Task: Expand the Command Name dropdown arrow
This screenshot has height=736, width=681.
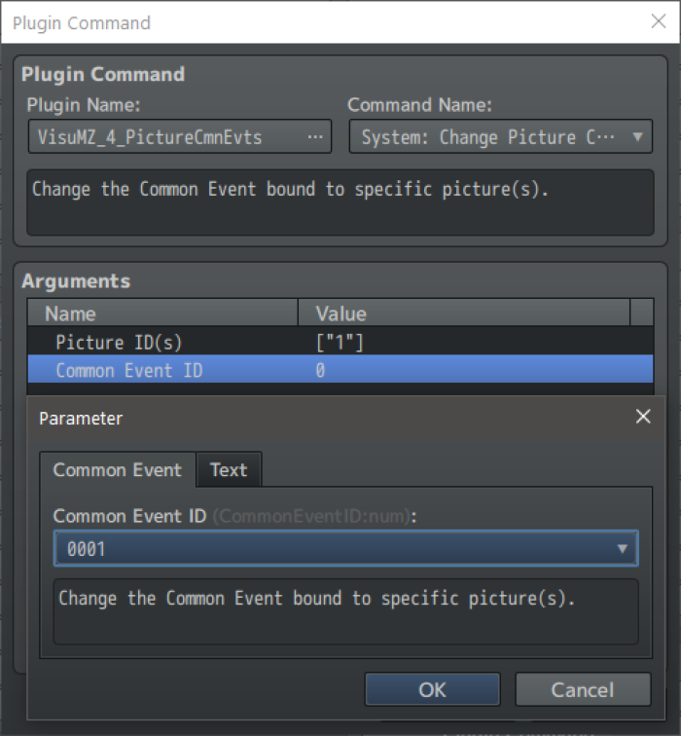Action: click(x=637, y=137)
